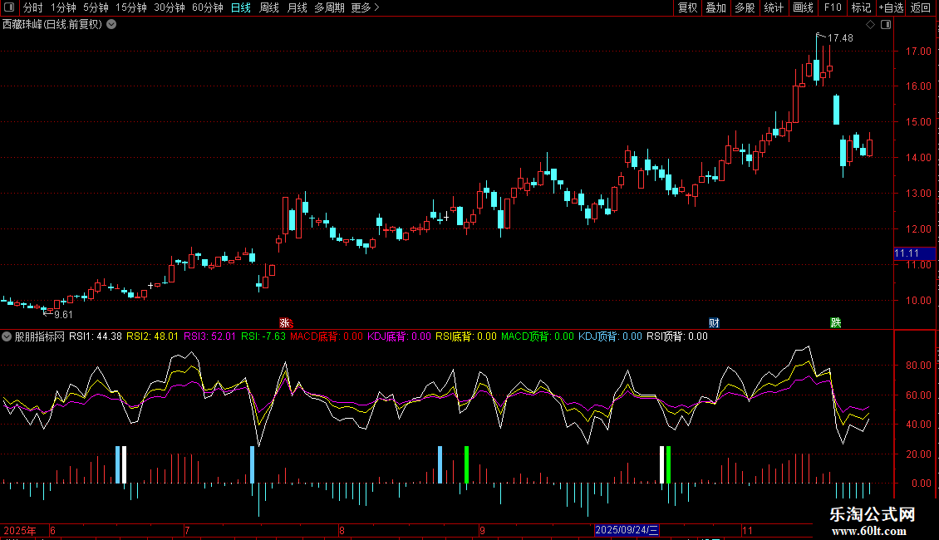This screenshot has height=540, width=939.
Task: Click the RSI1: 44.38 value
Action: click(x=96, y=336)
